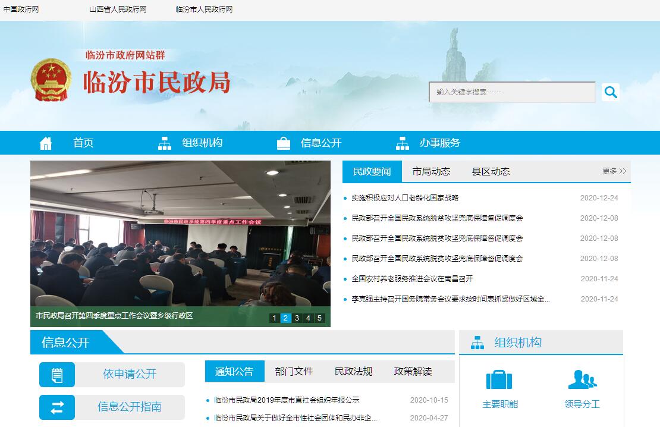Switch to the 市局动态 tab
The width and height of the screenshot is (660, 427).
pos(431,172)
